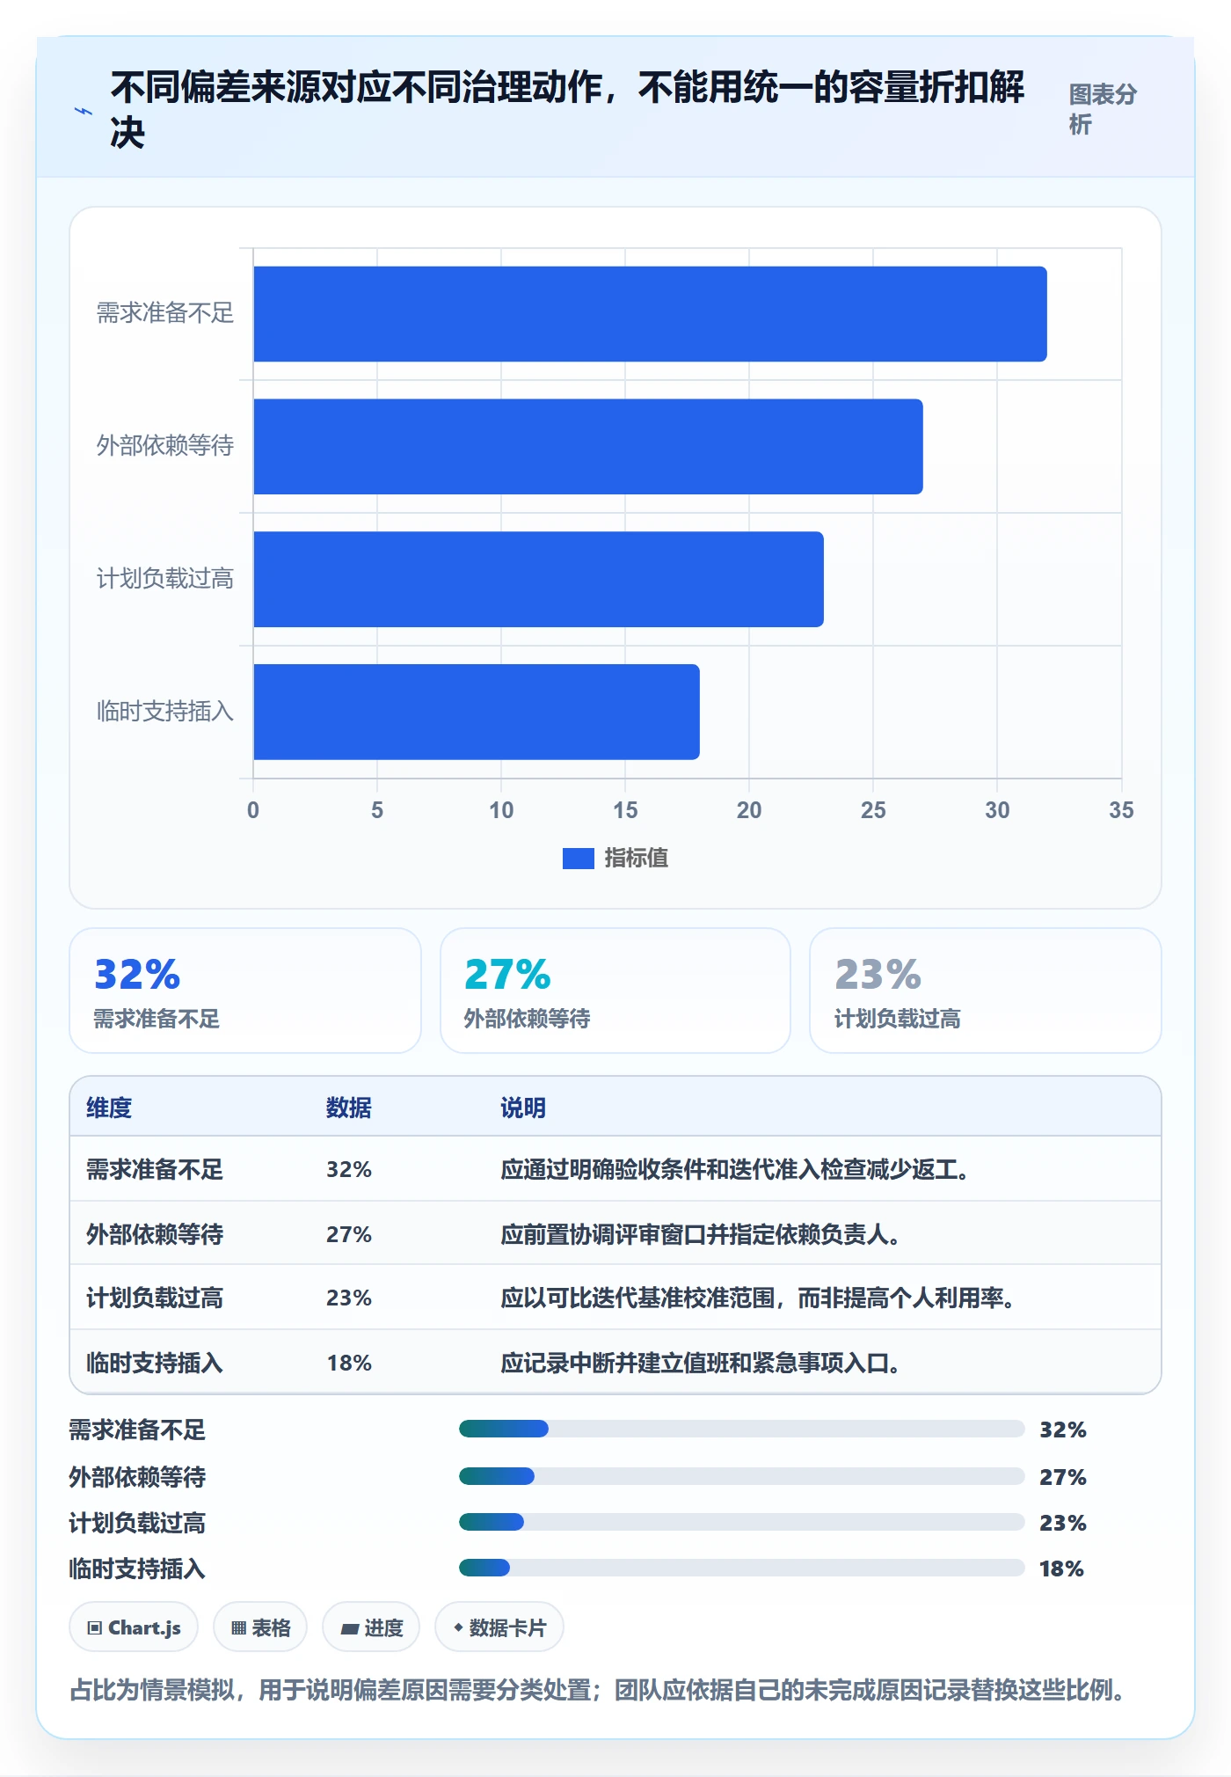Click the 外部依赖等待 bar in the chart

coord(588,447)
